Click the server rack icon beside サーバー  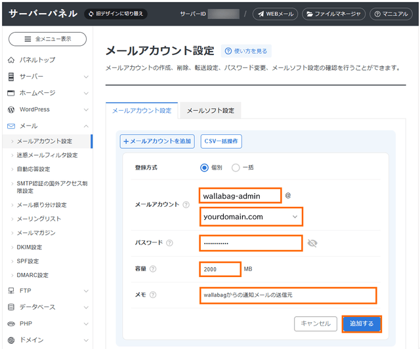(11, 77)
